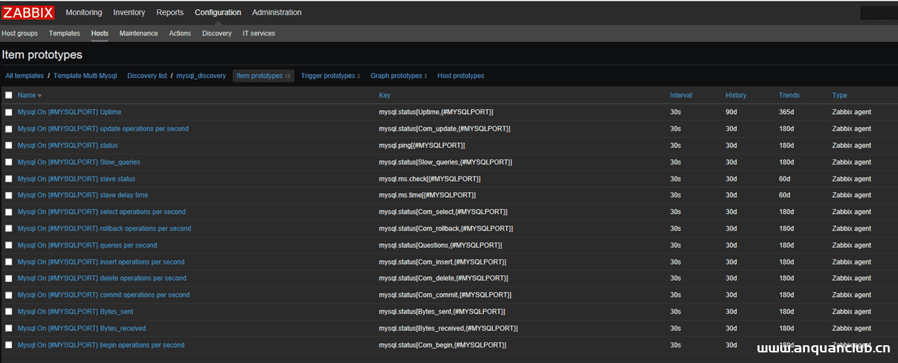The height and width of the screenshot is (363, 898).
Task: Check begin operations per second checkbox
Action: point(9,345)
